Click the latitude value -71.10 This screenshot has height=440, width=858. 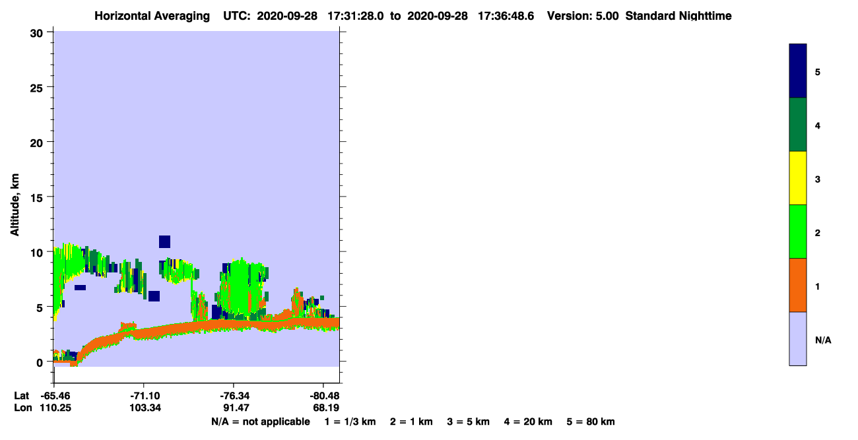tap(147, 395)
